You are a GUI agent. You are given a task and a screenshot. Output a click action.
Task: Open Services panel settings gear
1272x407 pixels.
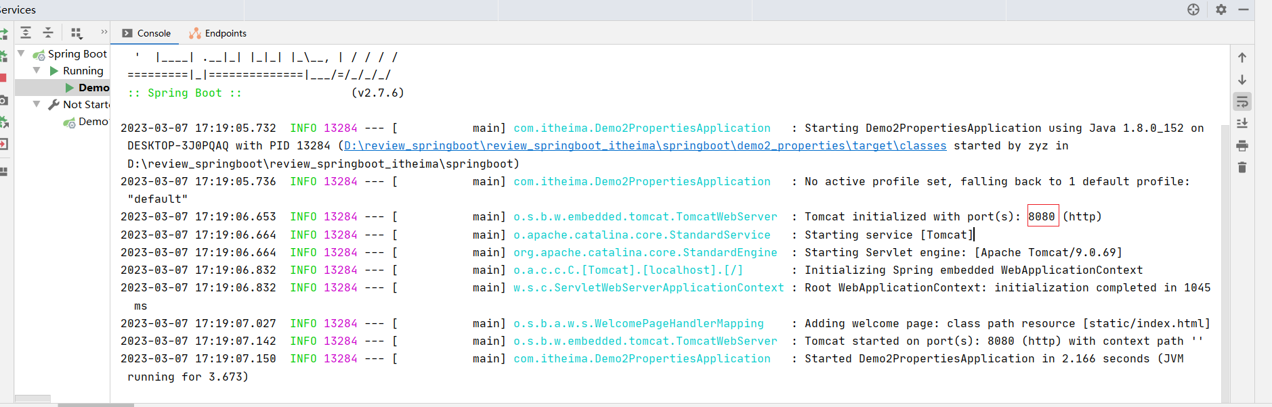[x=1221, y=9]
